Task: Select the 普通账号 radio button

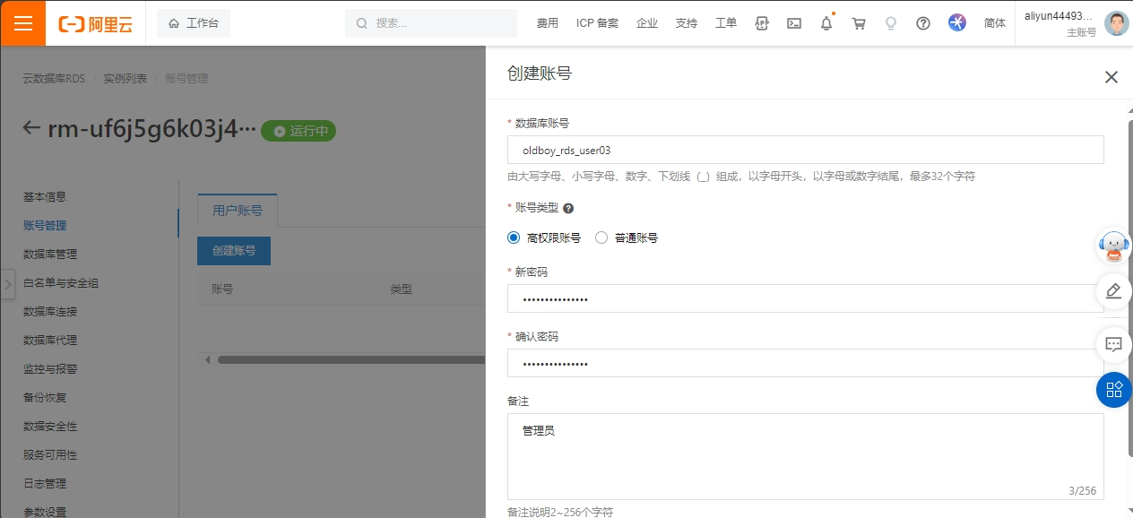Action: tap(601, 237)
